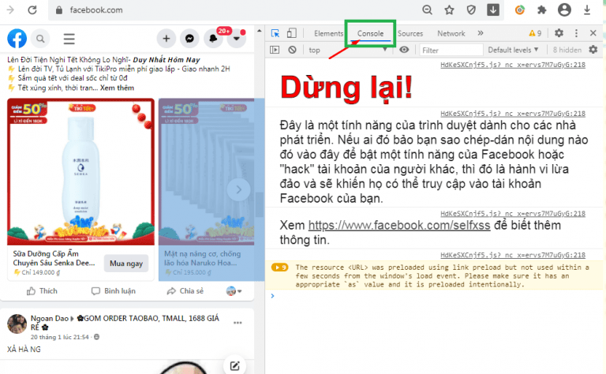The image size is (606, 374).
Task: Bookmark this page with the star icon
Action: [x=449, y=10]
